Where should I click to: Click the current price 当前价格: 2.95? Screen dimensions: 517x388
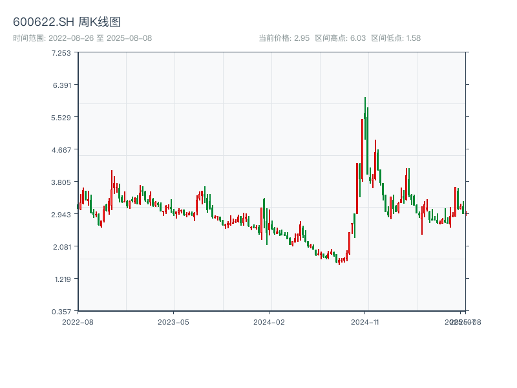pyautogui.click(x=284, y=38)
